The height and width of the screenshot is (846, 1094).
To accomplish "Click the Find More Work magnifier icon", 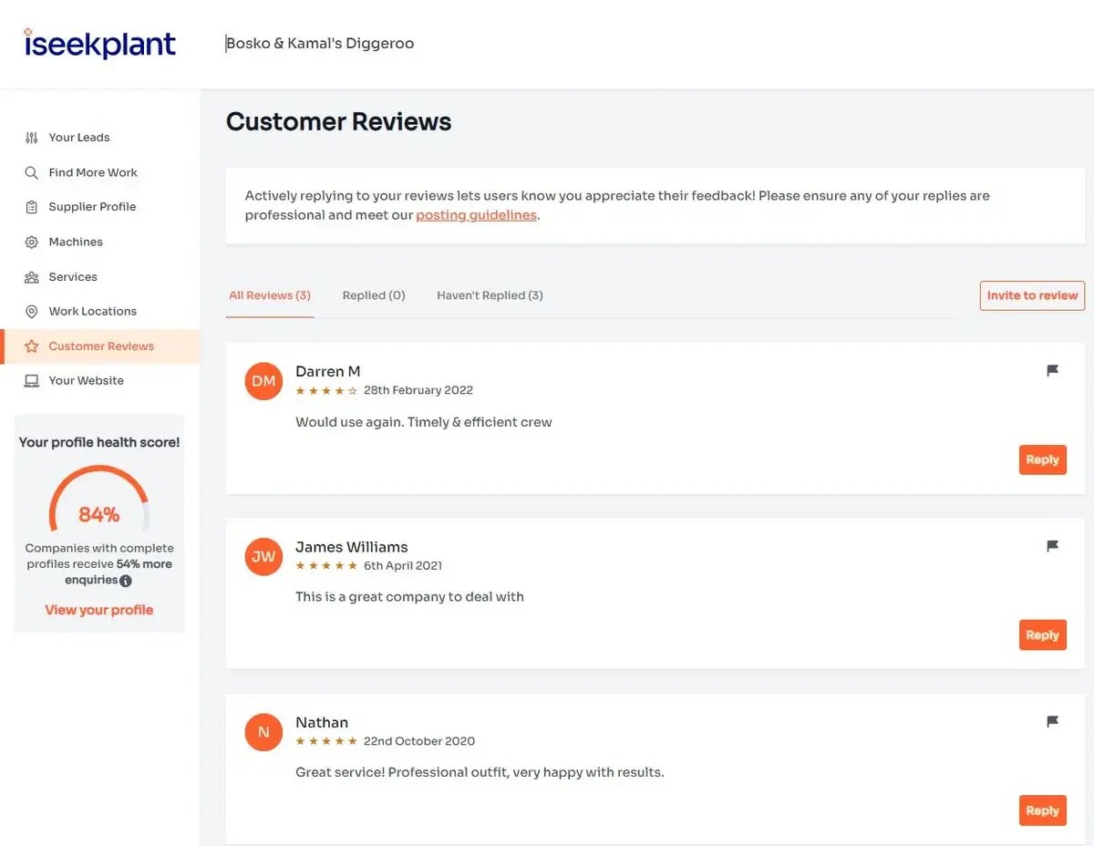I will 32,172.
